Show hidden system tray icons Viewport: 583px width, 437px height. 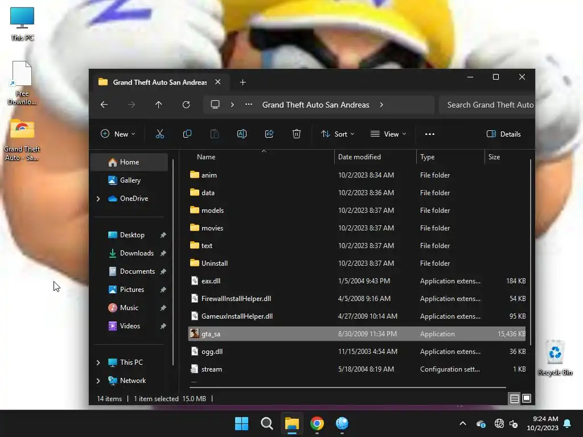coord(463,423)
